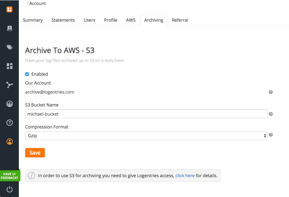Switch to the AWS tab
This screenshot has height=197, width=289.
point(131,20)
